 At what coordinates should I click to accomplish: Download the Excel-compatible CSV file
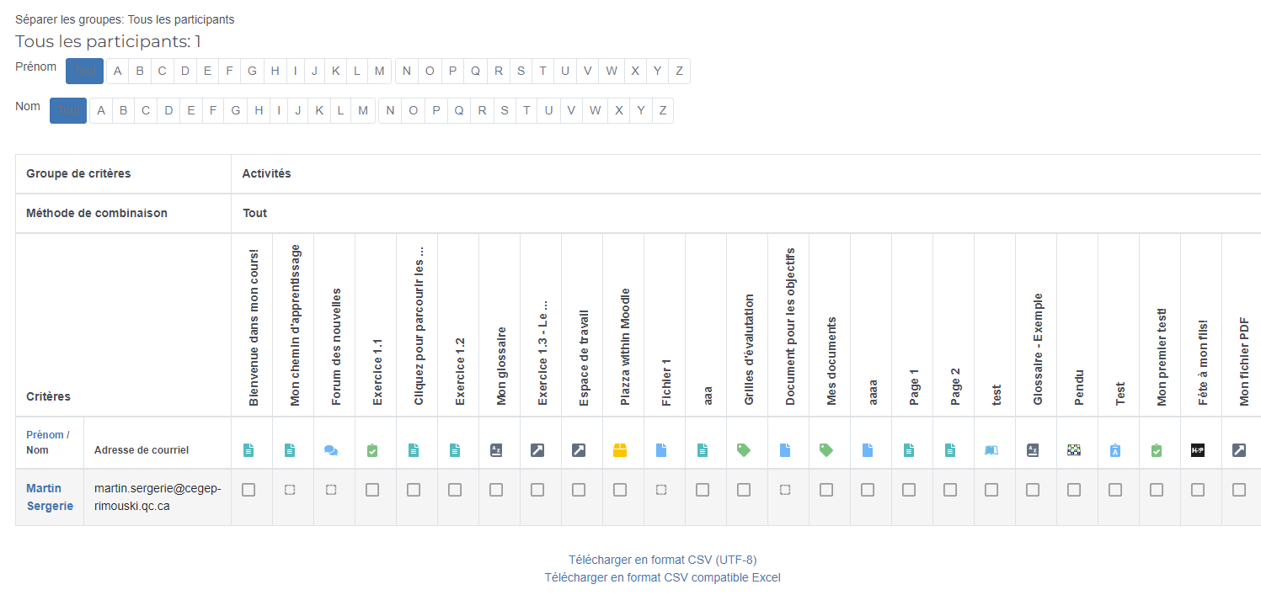[662, 577]
